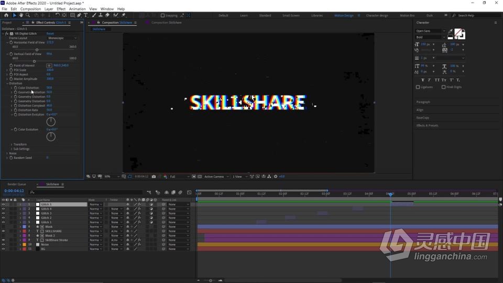Switch to the Motion Design workspace

coord(344,16)
